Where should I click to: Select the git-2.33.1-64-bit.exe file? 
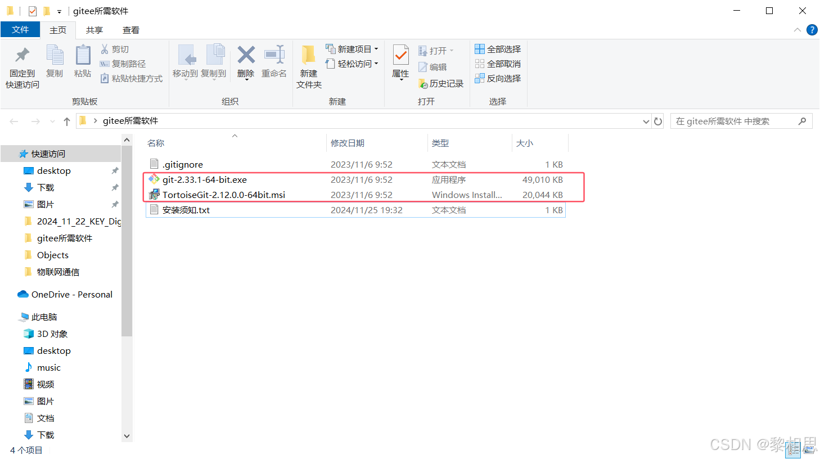(x=355, y=180)
